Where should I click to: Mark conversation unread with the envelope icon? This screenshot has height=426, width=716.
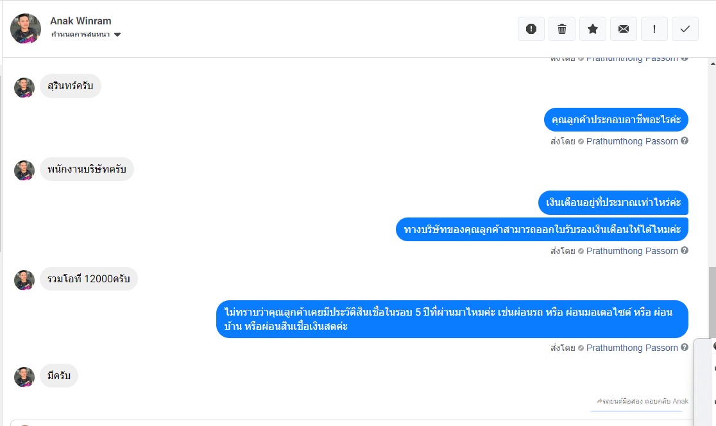pos(624,29)
